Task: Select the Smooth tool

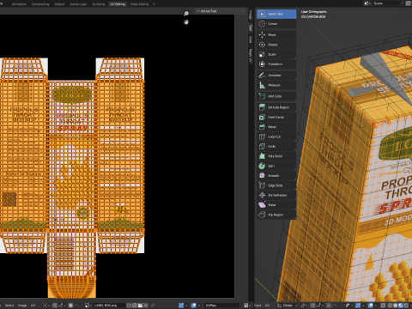Action: point(276,175)
